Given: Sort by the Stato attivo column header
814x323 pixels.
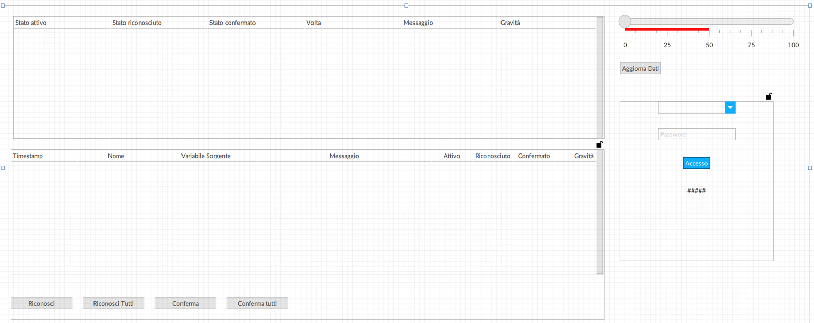Looking at the screenshot, I should pos(31,23).
